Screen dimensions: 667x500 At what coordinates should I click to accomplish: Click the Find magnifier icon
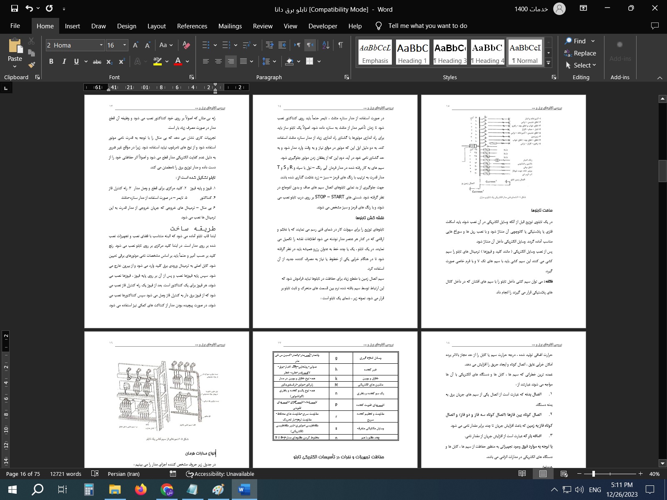click(568, 41)
